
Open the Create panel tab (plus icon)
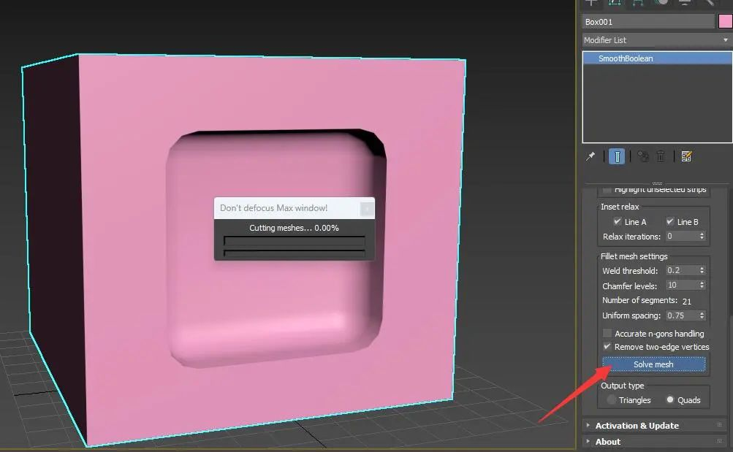click(591, 3)
